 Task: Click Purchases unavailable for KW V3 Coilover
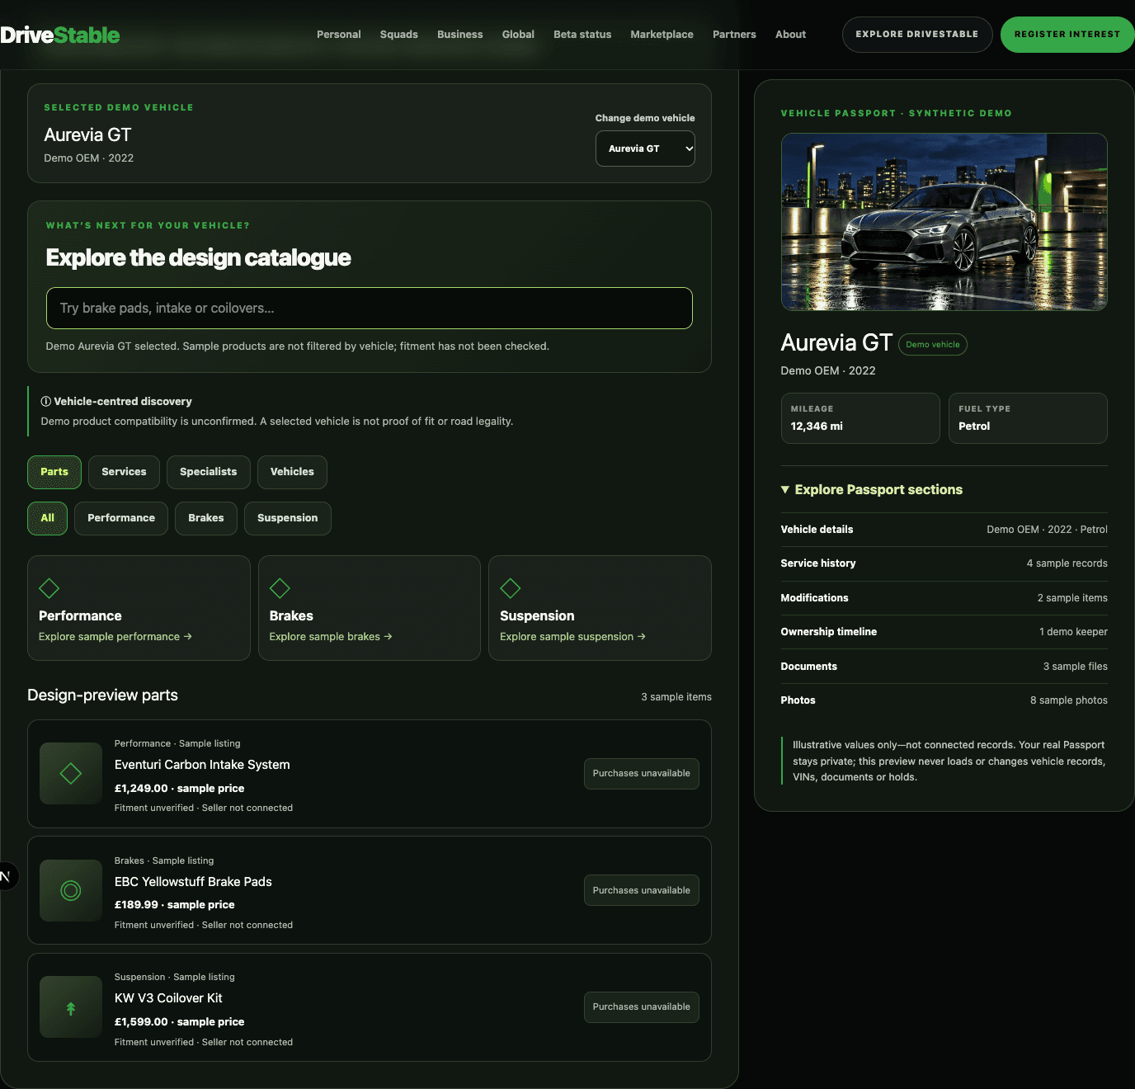tap(642, 1007)
